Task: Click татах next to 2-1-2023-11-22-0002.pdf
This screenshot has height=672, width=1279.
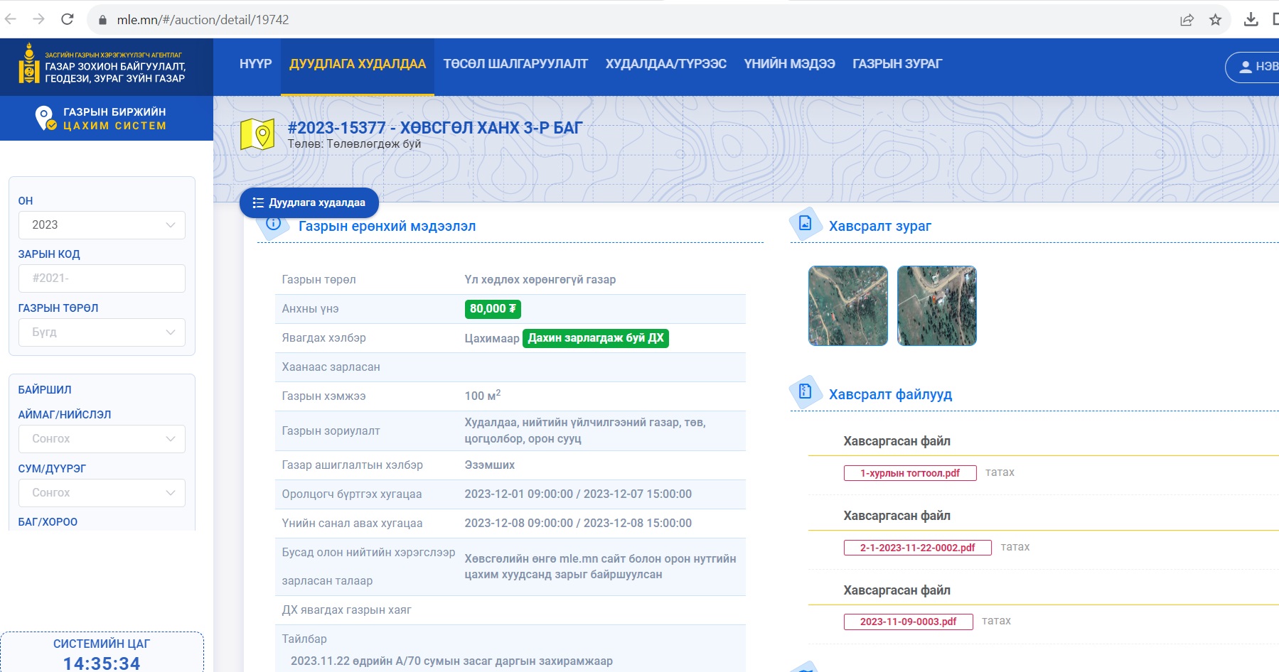Action: click(1015, 547)
